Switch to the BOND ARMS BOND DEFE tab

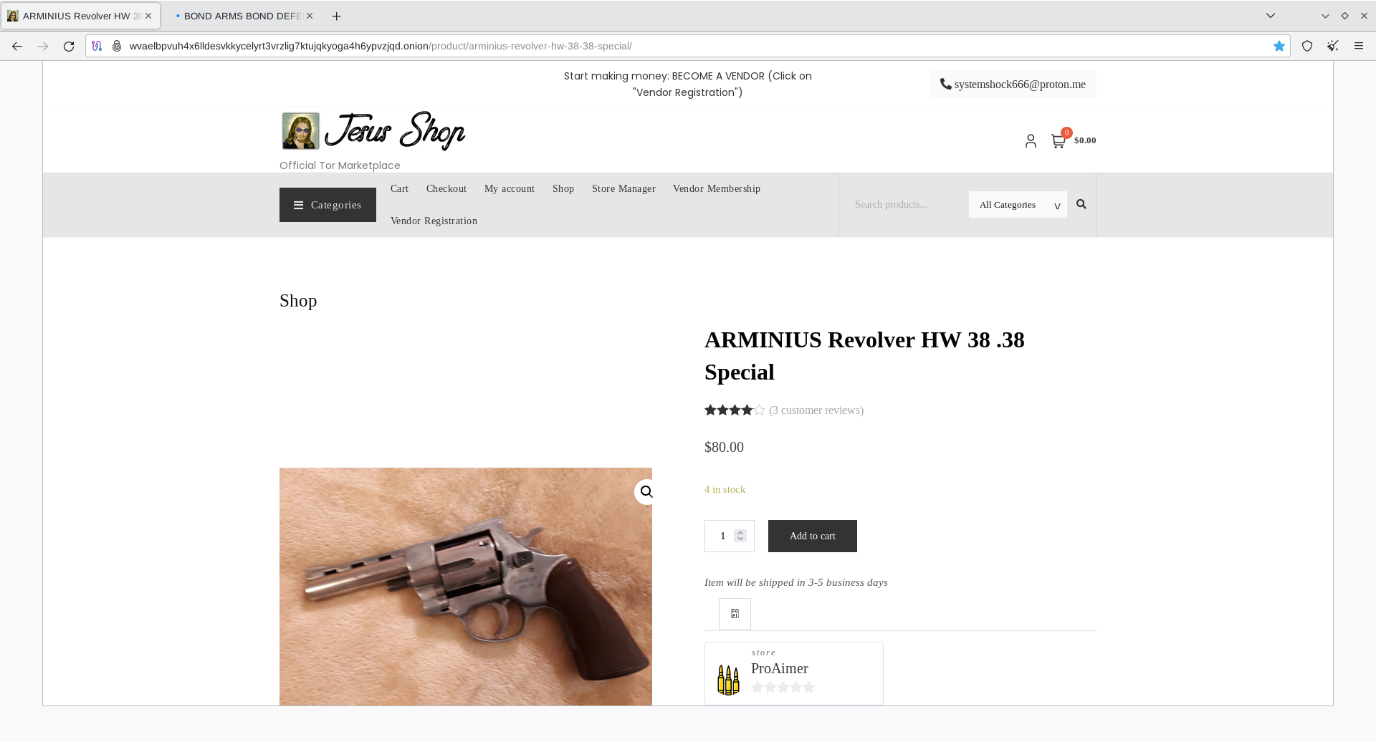(243, 16)
